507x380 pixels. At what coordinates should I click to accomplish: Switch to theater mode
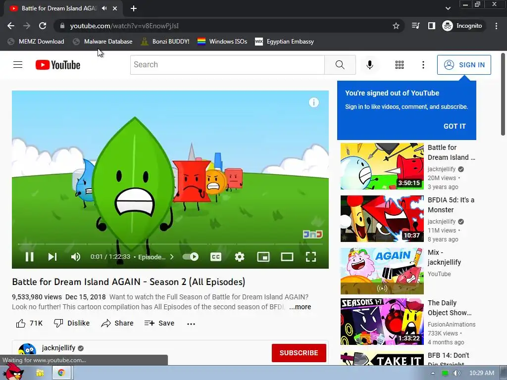[x=287, y=257]
